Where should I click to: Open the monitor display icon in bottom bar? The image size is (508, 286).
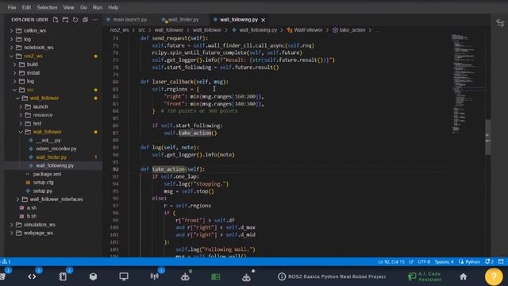[124, 276]
